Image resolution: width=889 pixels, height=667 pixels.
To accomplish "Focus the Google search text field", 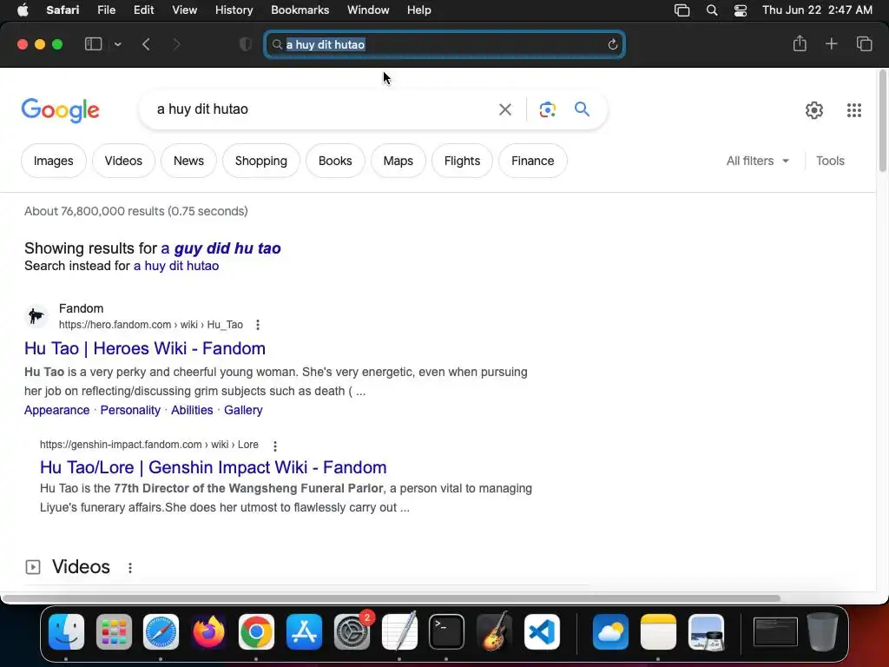I will pyautogui.click(x=320, y=109).
